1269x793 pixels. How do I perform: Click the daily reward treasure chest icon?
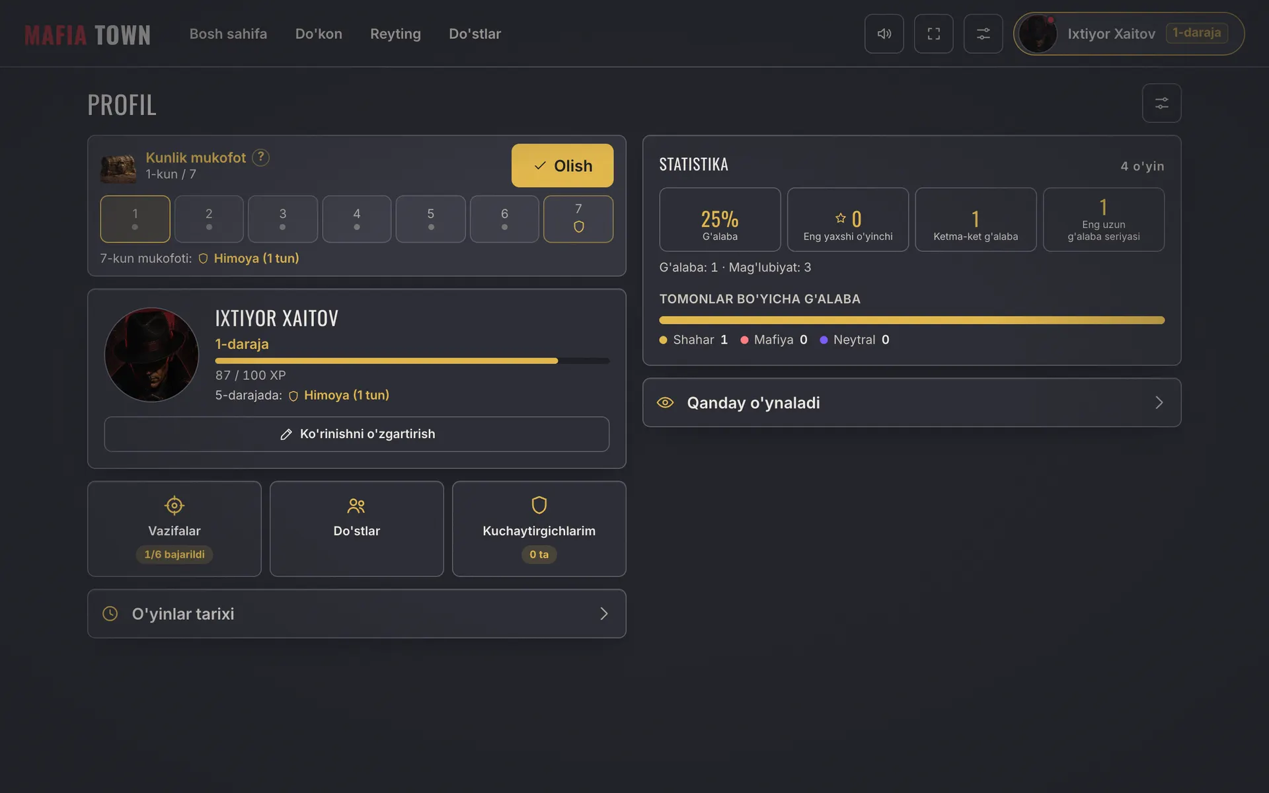(x=118, y=168)
